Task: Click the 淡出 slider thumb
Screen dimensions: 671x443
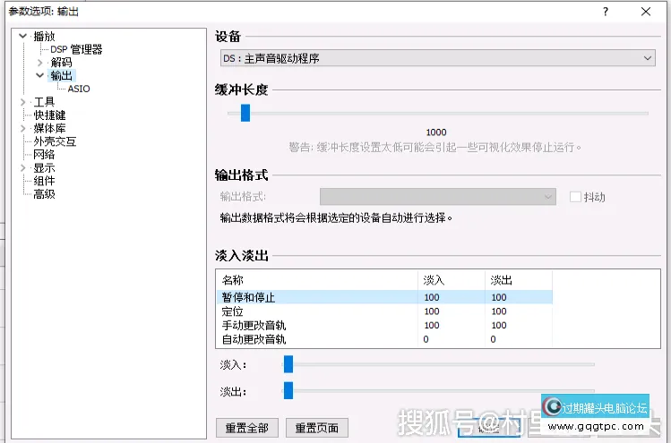Action: click(288, 390)
